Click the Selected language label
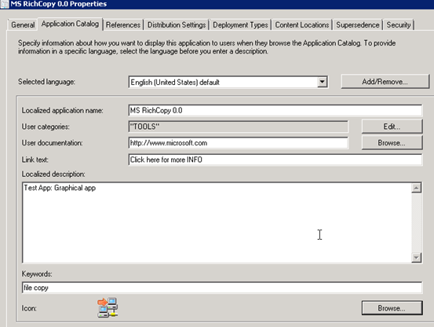This screenshot has height=327, width=434. click(x=46, y=82)
